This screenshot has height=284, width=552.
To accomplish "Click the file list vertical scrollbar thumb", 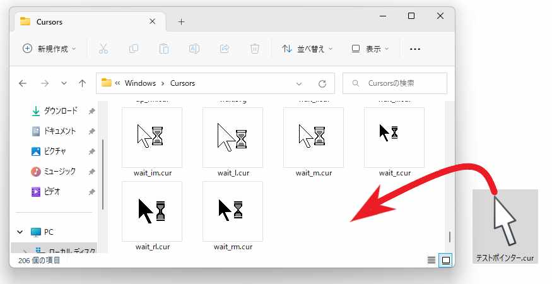I will click(450, 237).
